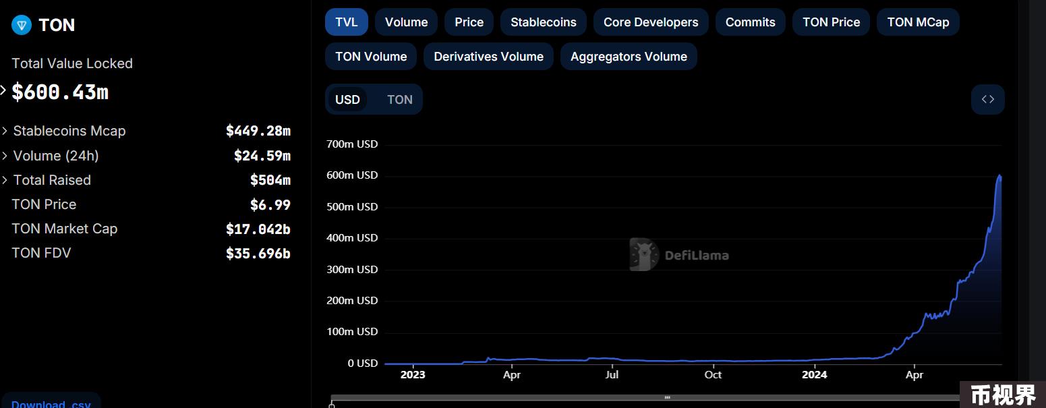Expand the Total Raised row
Viewport: 1046px width, 408px height.
point(5,180)
